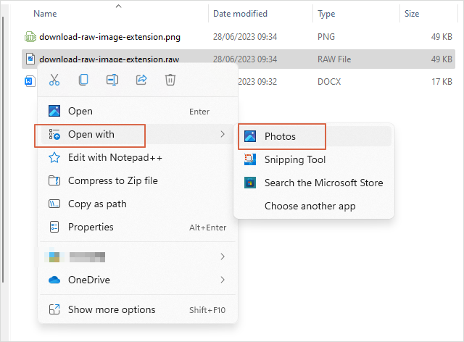Click the Cut scissors icon
Screen dimensions: 464x342
coord(54,80)
